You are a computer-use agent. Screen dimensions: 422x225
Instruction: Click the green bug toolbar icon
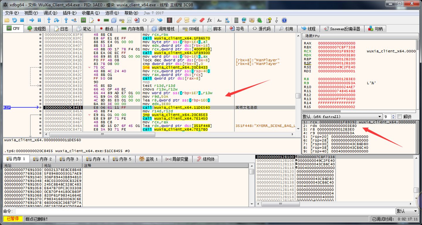click(x=259, y=20)
